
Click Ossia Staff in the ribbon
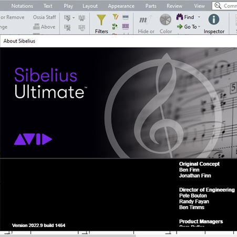click(x=45, y=17)
